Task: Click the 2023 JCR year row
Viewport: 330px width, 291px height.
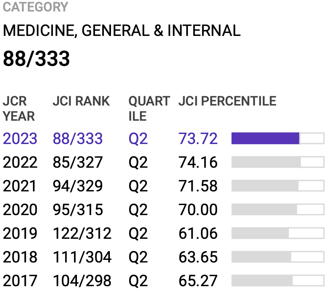Action: tap(20, 139)
